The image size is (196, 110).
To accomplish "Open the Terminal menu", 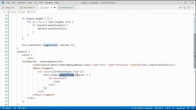I will click(49, 3).
